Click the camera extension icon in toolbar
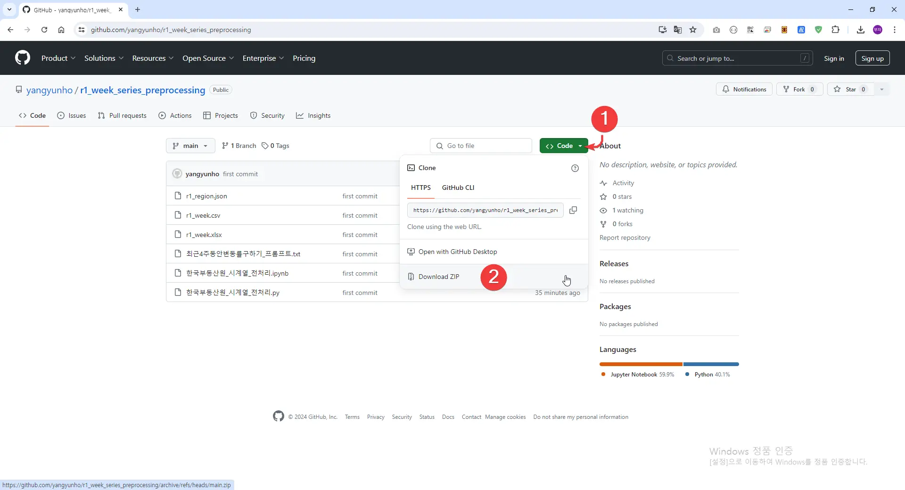 click(x=716, y=30)
